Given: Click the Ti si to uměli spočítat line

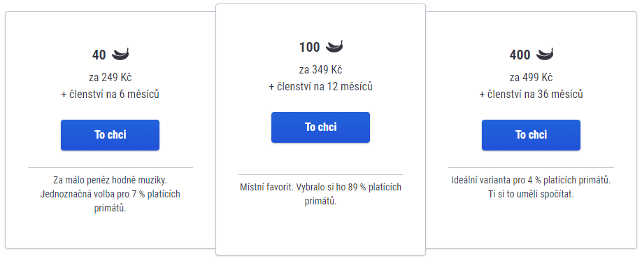Looking at the screenshot, I should click(531, 194).
